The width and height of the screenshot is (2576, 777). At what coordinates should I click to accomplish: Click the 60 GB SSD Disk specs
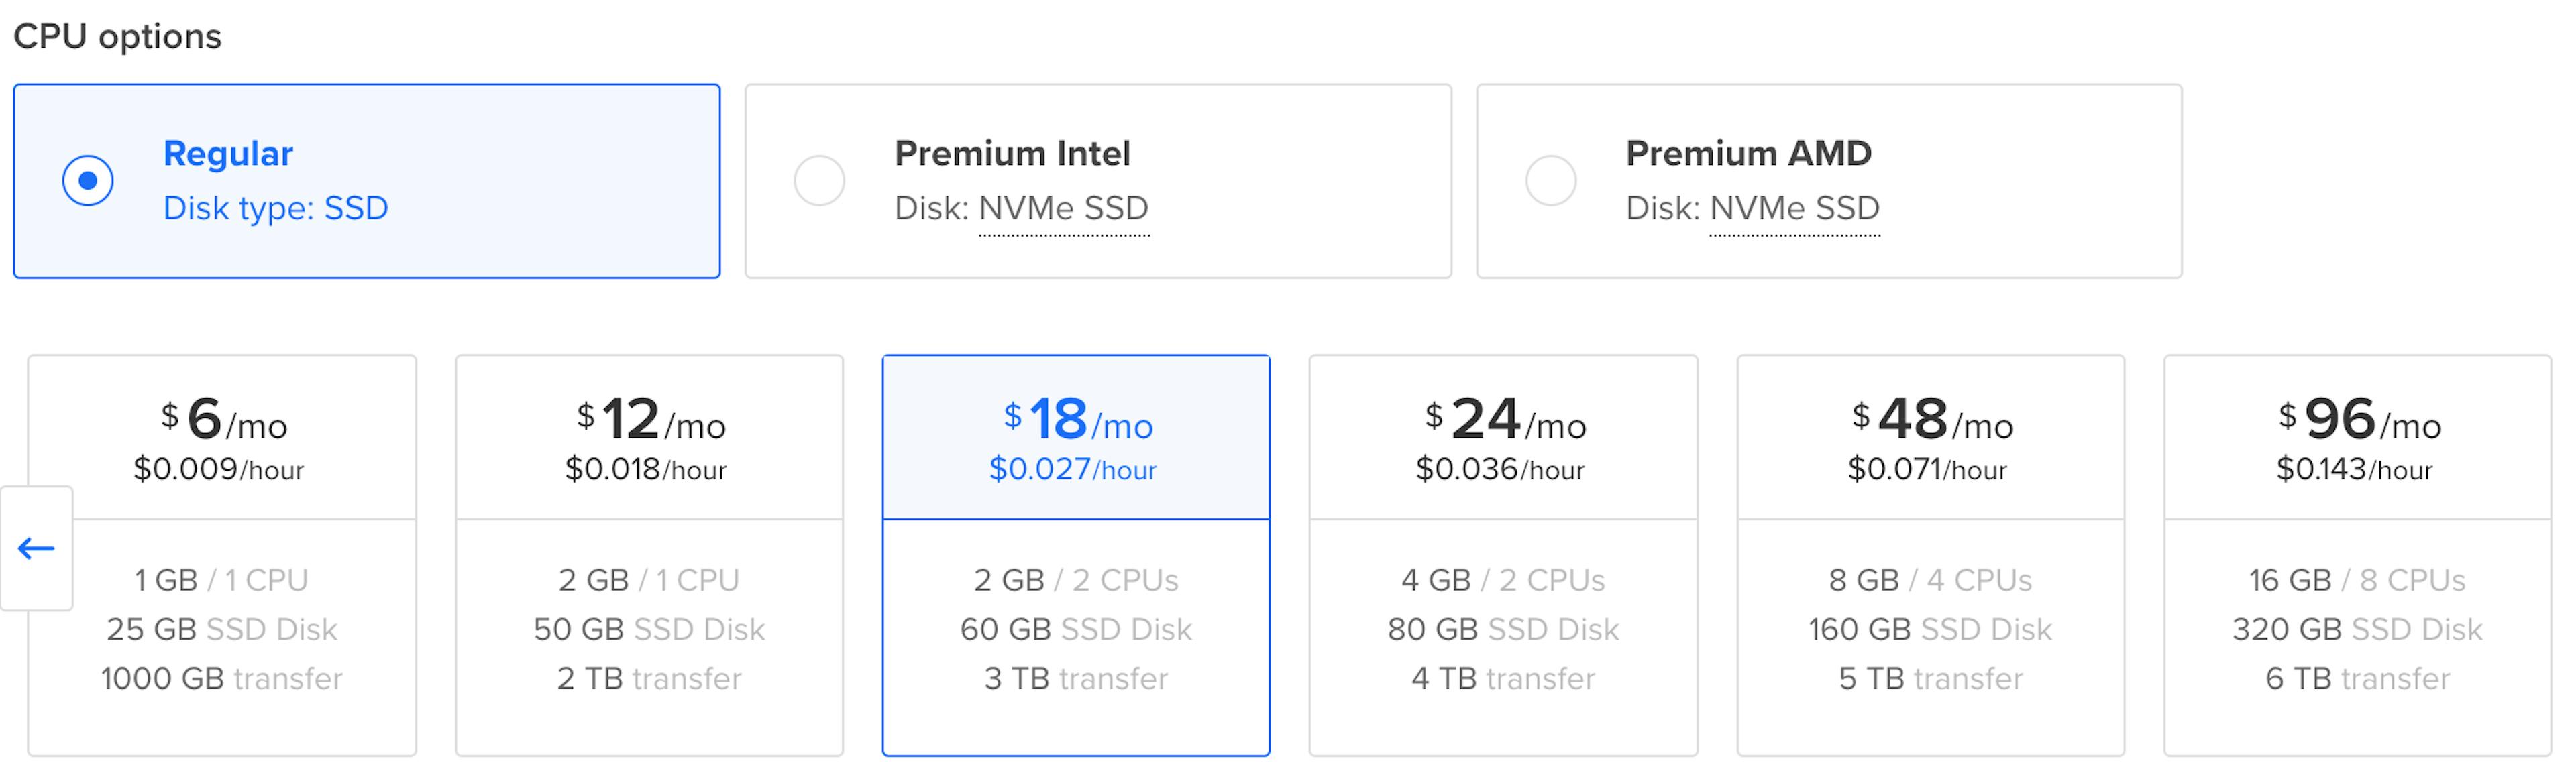[x=1076, y=629]
